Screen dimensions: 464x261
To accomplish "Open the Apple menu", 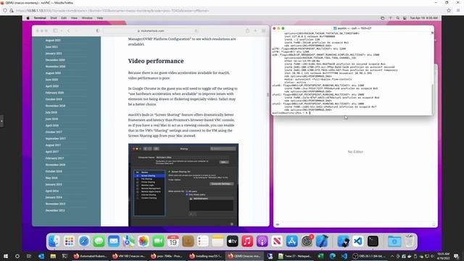I will tap(28, 18).
